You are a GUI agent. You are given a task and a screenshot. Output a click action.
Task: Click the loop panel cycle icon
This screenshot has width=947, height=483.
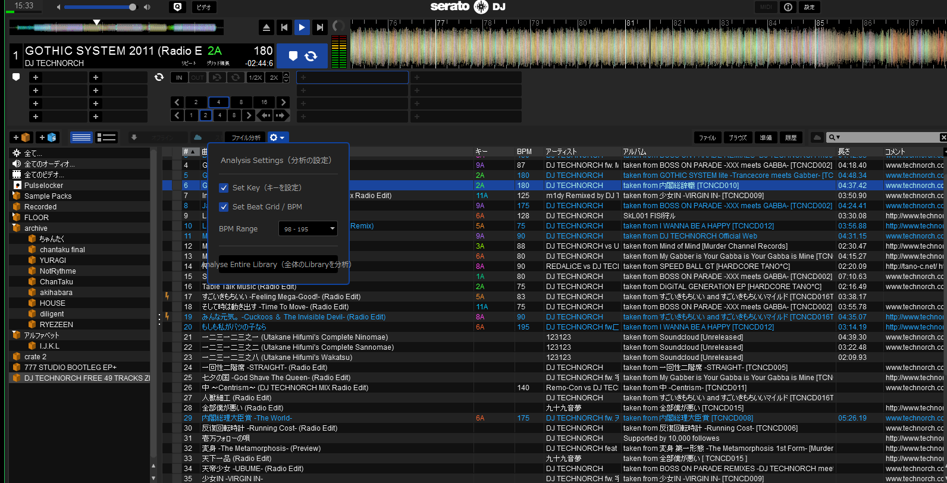(x=159, y=77)
